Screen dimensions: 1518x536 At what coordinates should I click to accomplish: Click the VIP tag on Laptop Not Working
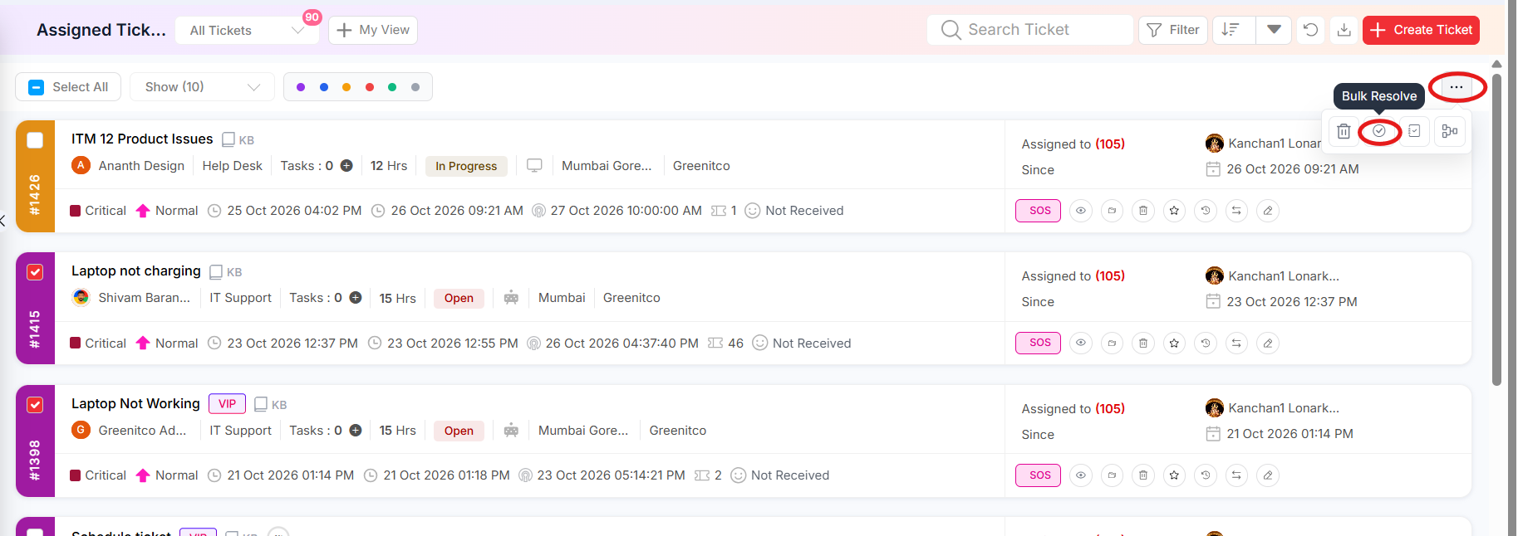[x=227, y=404]
